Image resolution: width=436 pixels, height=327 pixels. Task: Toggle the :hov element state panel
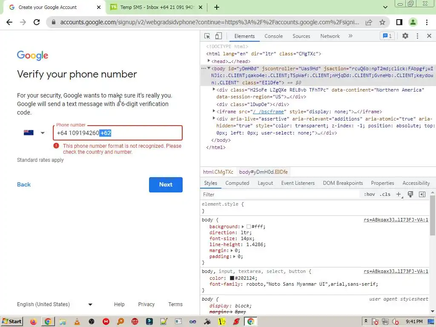click(369, 194)
